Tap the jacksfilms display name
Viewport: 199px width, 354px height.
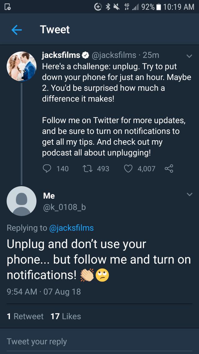(61, 55)
